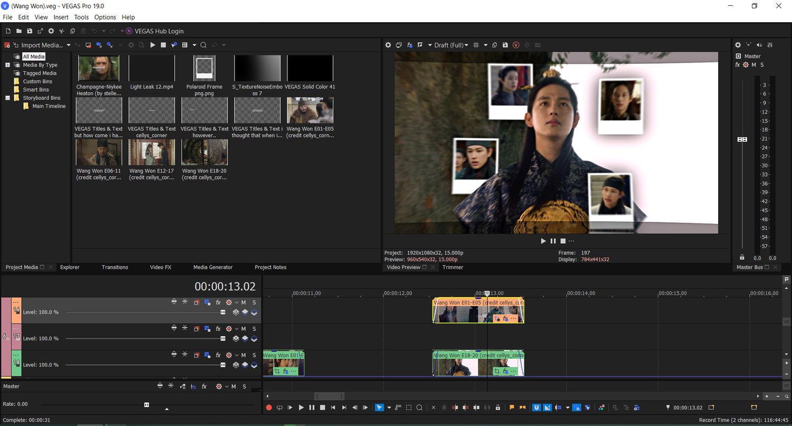Switch to the Trimmer tab
The image size is (792, 426).
point(452,268)
